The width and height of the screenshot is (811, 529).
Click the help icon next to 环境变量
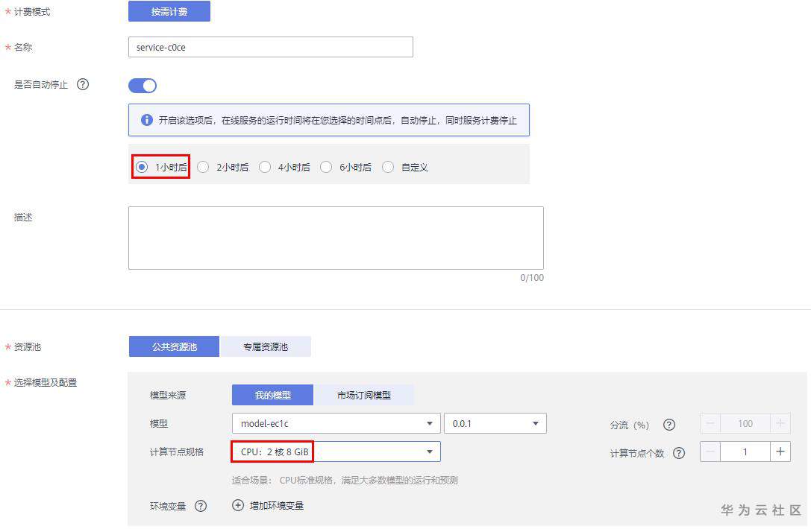200,506
